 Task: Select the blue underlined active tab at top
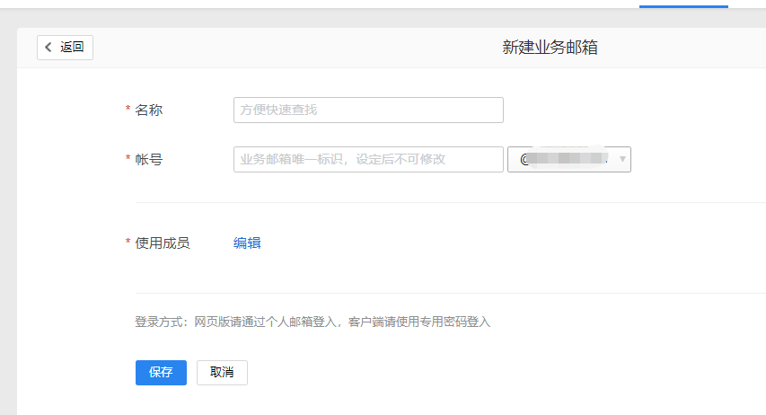pyautogui.click(x=683, y=4)
